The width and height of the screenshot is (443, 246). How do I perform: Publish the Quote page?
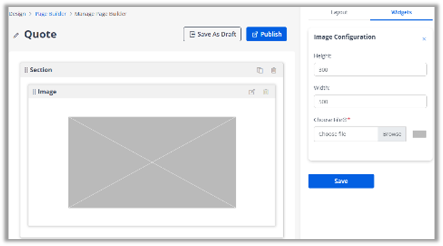(x=266, y=34)
